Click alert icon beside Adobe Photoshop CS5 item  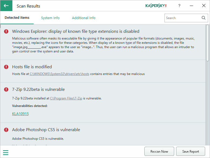pos(6,130)
